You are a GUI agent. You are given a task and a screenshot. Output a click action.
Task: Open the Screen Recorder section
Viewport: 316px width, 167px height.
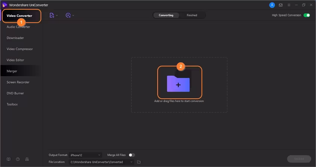pos(18,82)
